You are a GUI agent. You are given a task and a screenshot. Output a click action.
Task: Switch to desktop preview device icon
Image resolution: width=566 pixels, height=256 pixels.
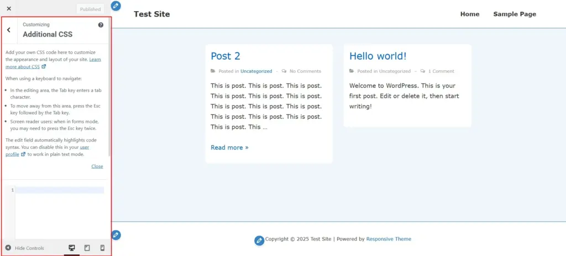point(72,248)
